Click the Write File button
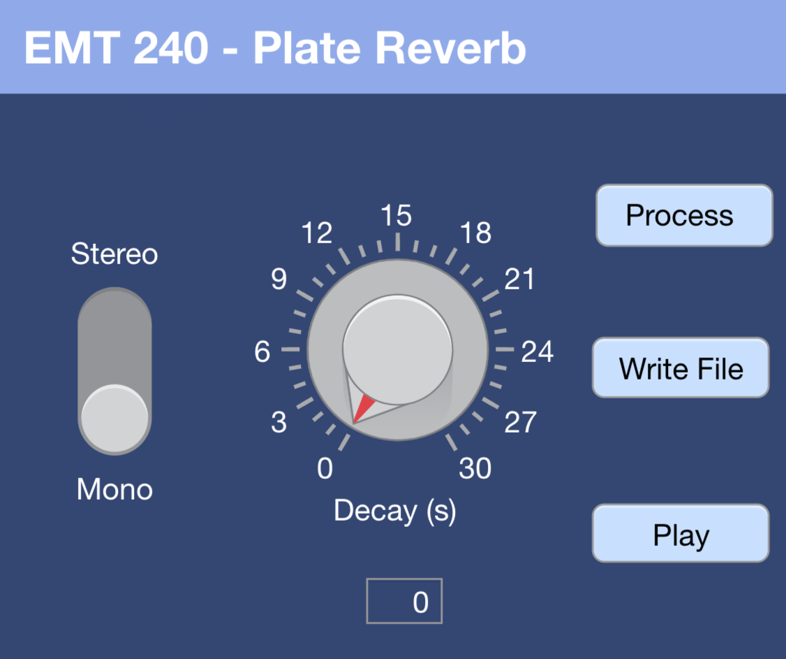The image size is (786, 659). (680, 368)
